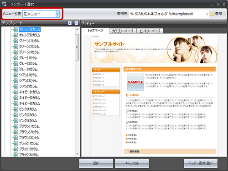Select the ネイビー|2カラム template
228x171 pixels.
click(x=30, y=98)
